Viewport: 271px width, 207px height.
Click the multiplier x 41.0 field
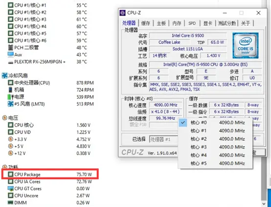point(165,111)
